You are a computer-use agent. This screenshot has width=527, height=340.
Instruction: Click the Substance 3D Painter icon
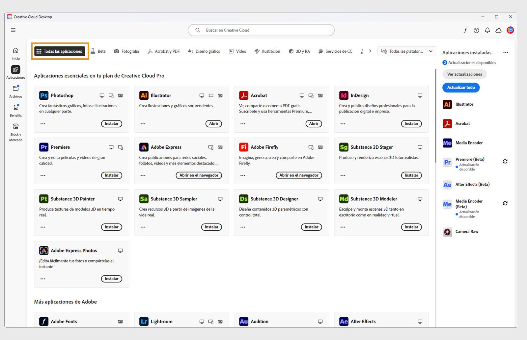pos(43,198)
